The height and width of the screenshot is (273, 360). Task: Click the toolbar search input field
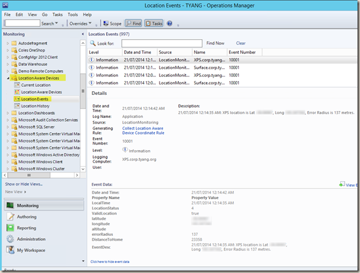[x=22, y=23]
